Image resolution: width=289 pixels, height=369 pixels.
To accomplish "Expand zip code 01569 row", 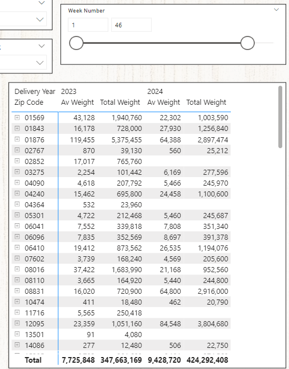I will (17, 117).
